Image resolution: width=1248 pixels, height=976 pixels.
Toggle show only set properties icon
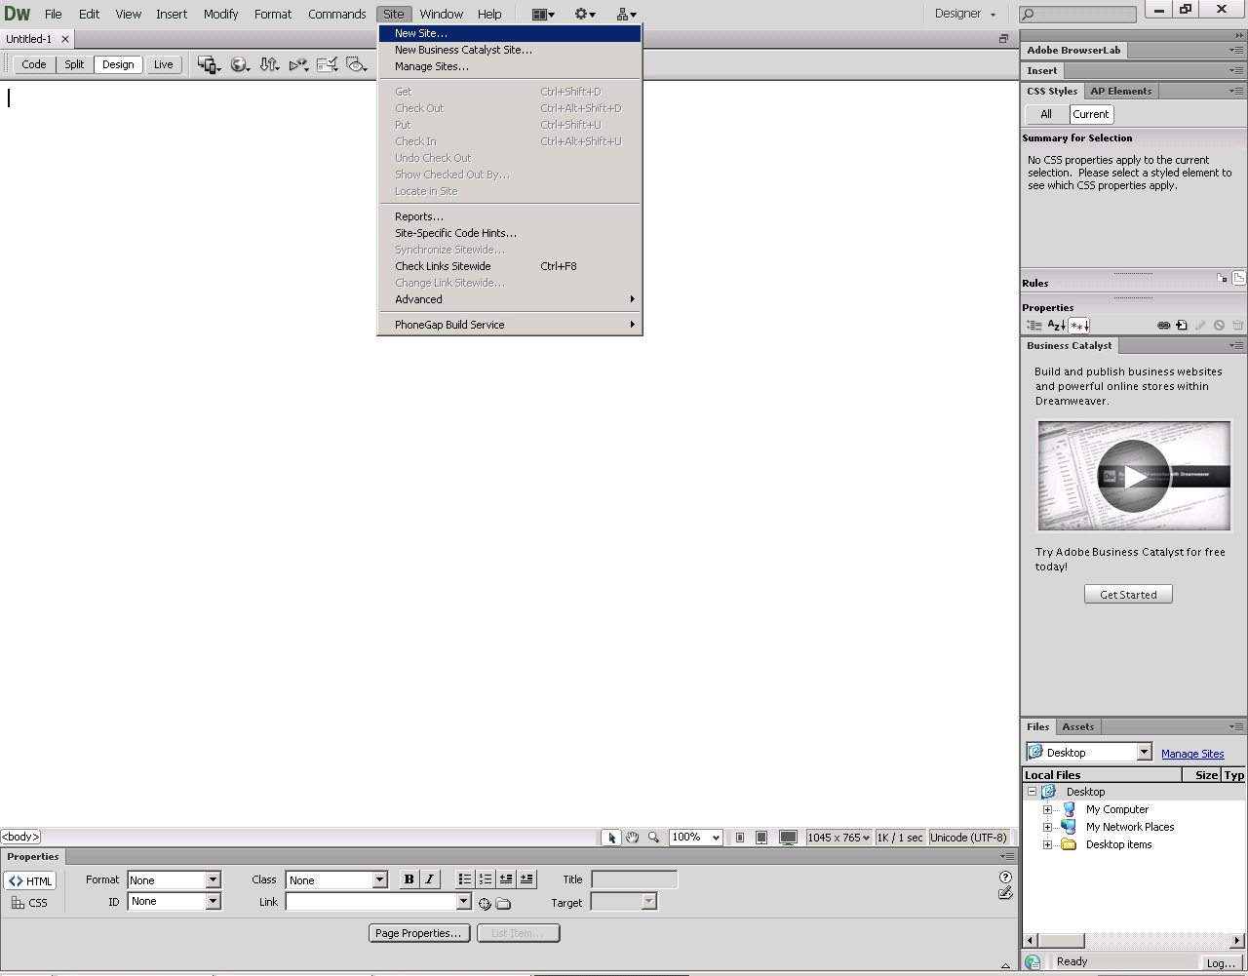pos(1079,326)
